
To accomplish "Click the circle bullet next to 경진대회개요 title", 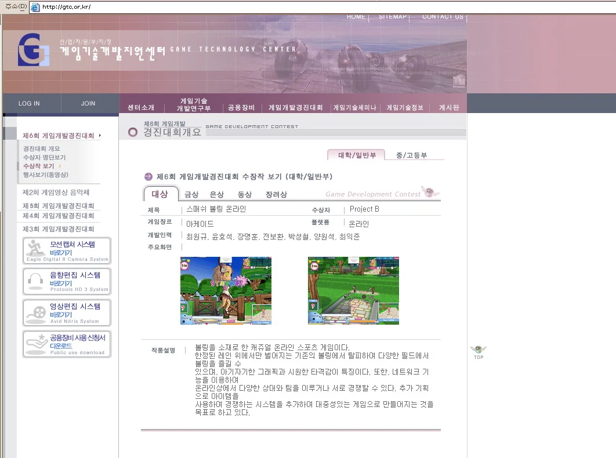I will [x=133, y=132].
